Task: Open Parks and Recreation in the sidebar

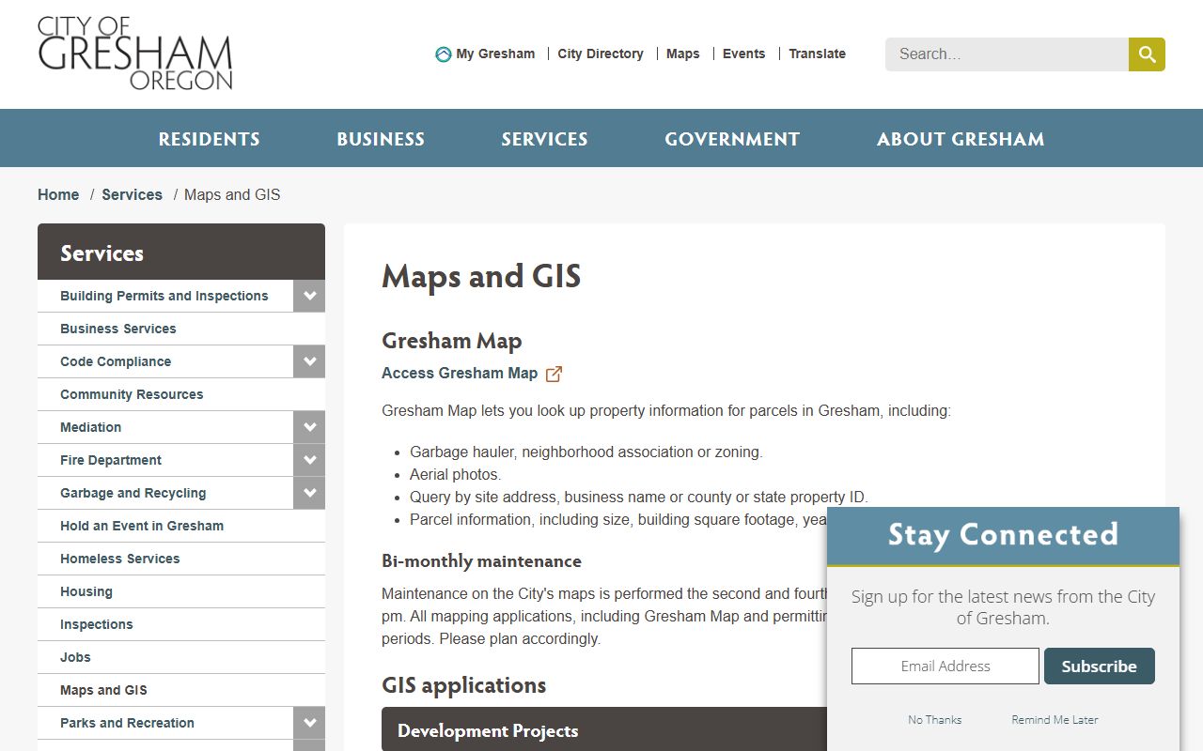Action: 127,723
